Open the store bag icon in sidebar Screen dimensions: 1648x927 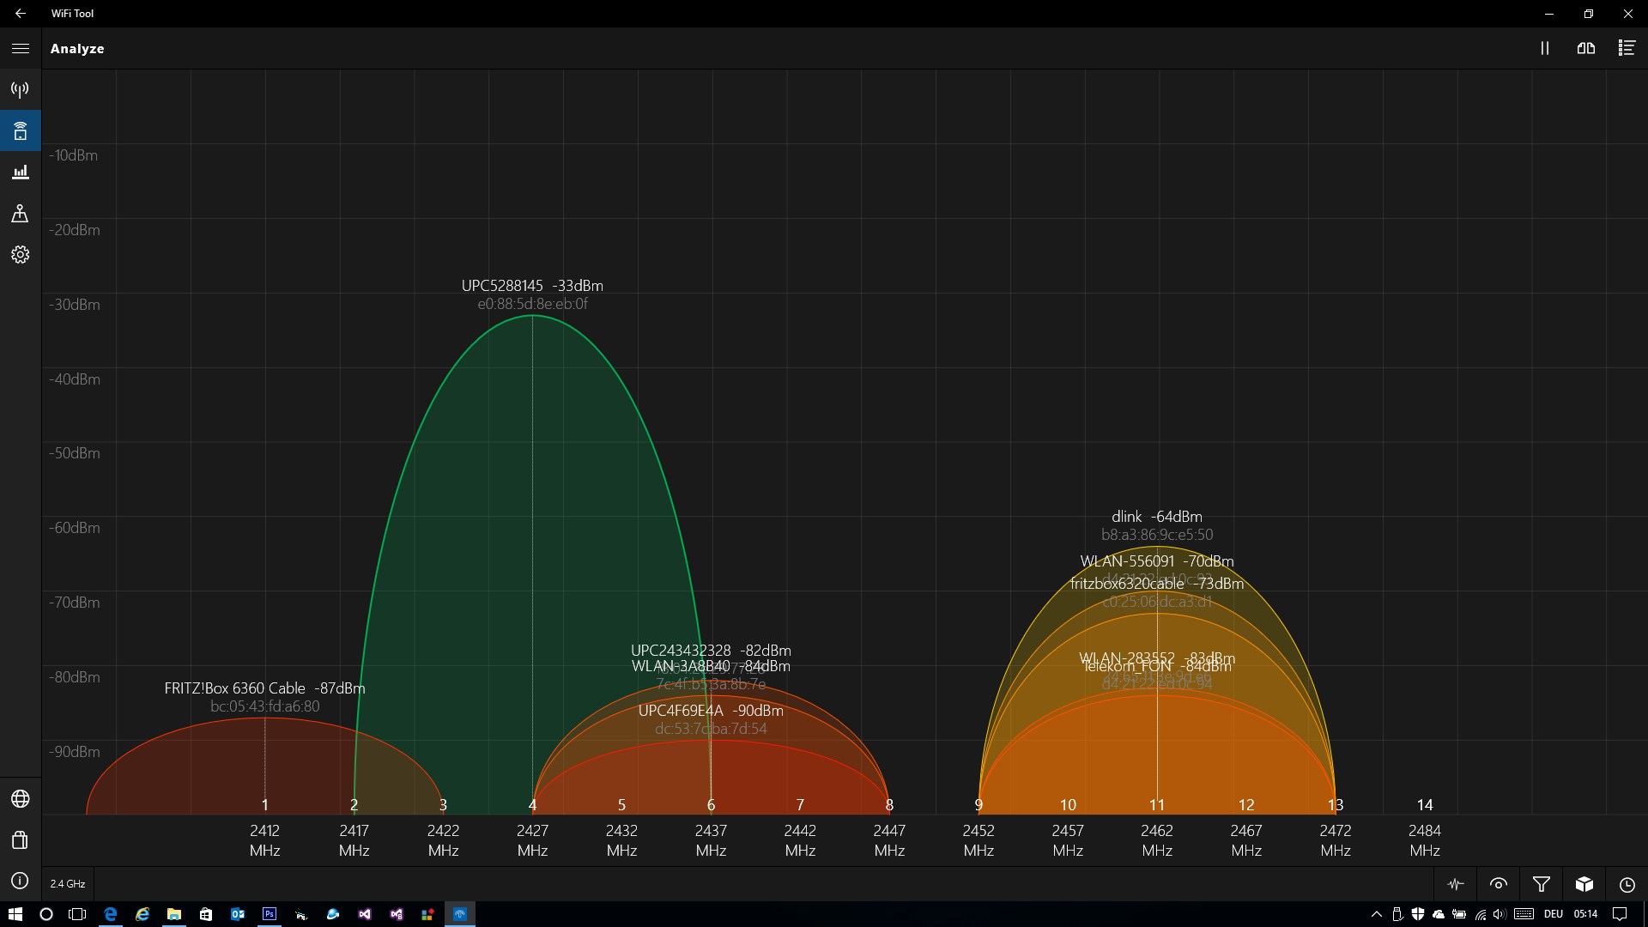tap(21, 840)
